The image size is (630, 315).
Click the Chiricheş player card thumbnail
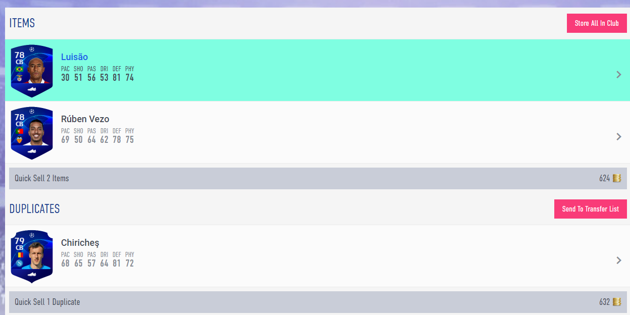[x=32, y=257]
